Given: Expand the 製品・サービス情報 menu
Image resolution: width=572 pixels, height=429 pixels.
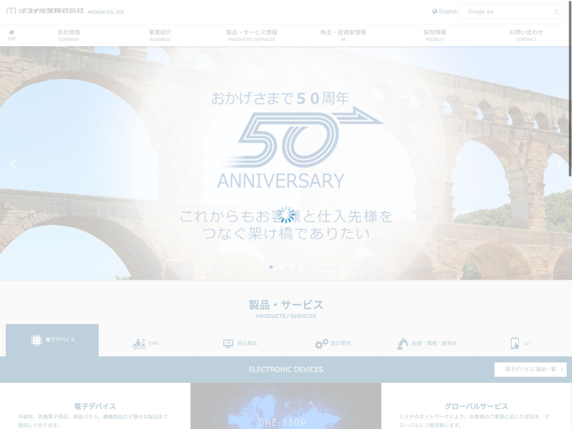Looking at the screenshot, I should click(x=252, y=35).
